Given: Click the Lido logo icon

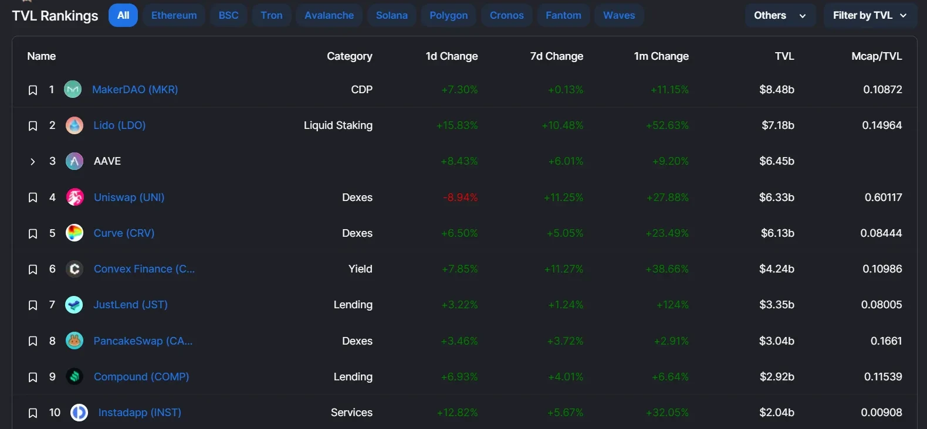Looking at the screenshot, I should 74,125.
